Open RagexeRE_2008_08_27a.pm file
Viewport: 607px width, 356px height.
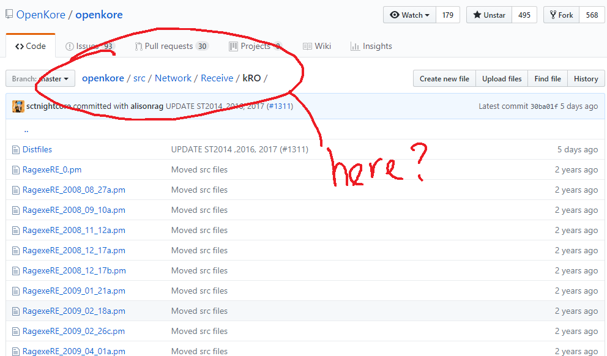coord(74,190)
